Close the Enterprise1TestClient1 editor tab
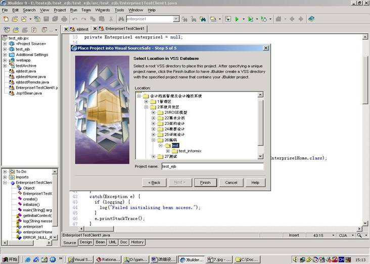This screenshot has width=370, height=264. [95, 28]
